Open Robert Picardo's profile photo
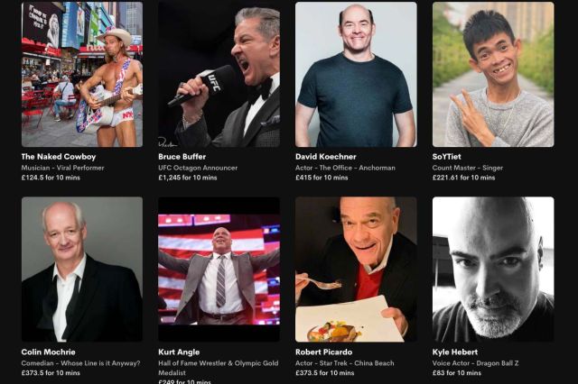This screenshot has height=384, width=578. pos(356,270)
